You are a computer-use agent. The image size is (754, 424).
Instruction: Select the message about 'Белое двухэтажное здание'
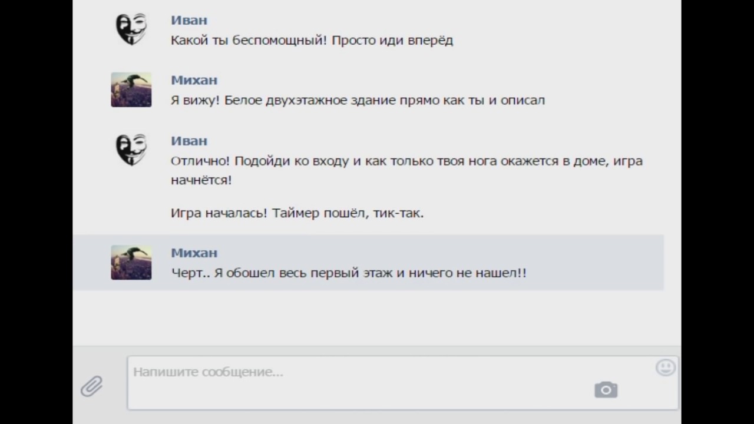coord(358,100)
